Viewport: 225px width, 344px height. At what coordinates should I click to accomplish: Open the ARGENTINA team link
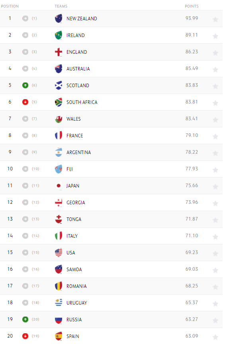click(x=78, y=152)
